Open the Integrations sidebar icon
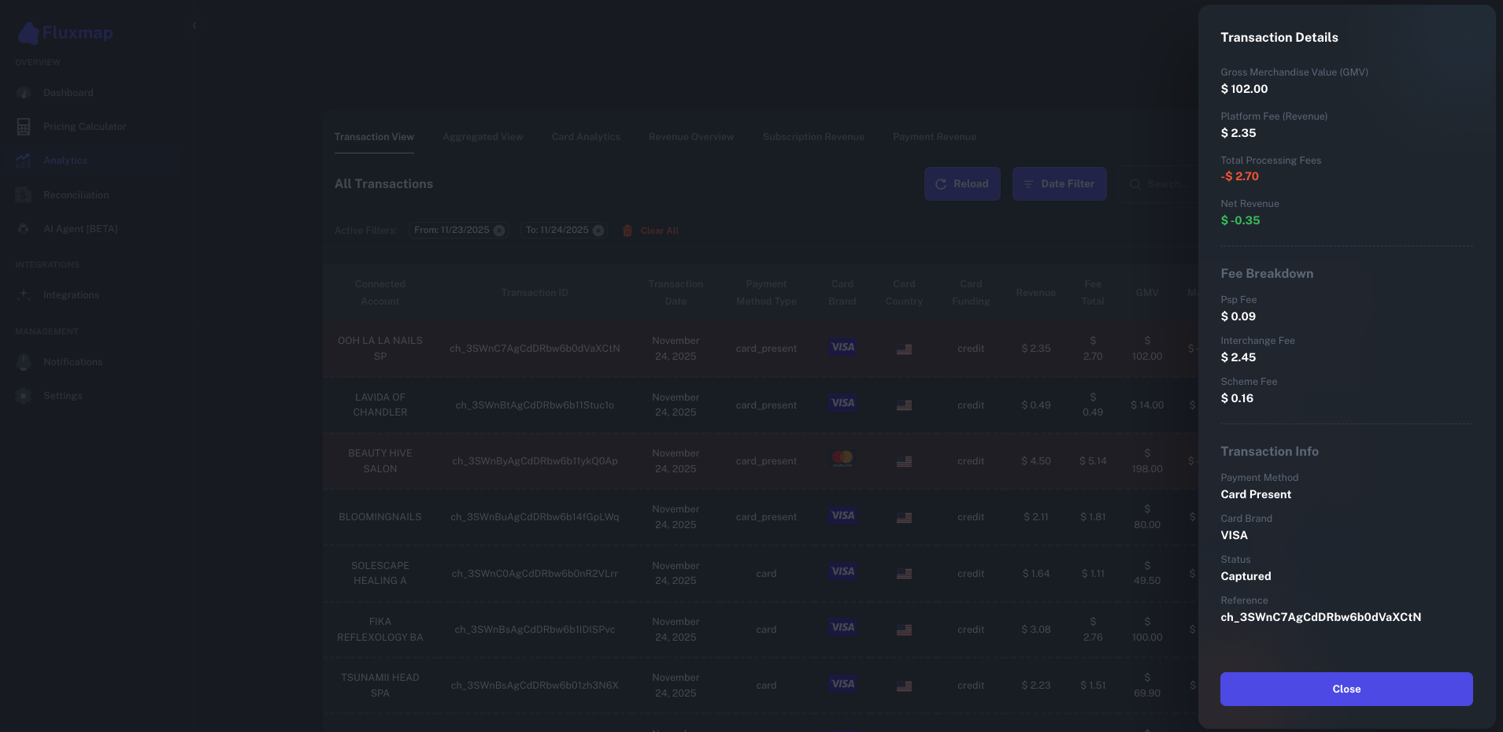Image resolution: width=1503 pixels, height=732 pixels. (24, 295)
